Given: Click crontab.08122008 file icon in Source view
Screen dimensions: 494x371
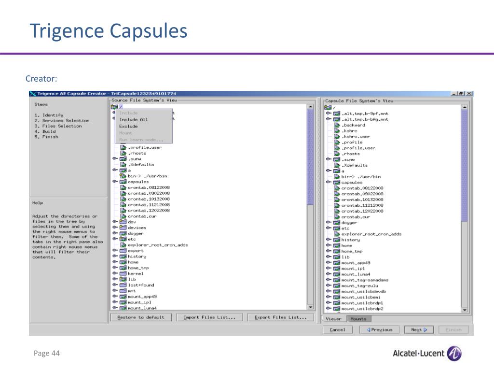Looking at the screenshot, I should [x=123, y=187].
